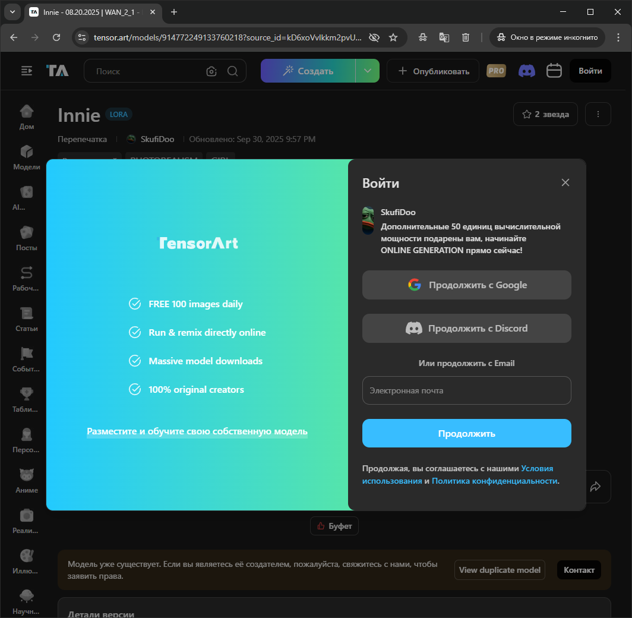Image resolution: width=632 pixels, height=618 pixels.
Task: Open the Discord icon in the header
Action: (x=526, y=71)
